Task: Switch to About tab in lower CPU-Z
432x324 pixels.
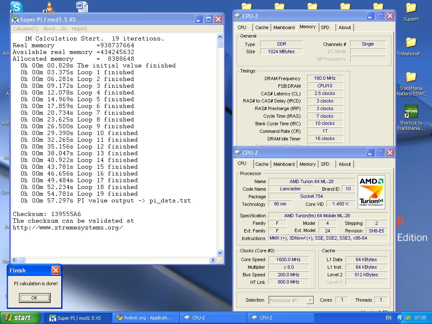Action: 345,164
